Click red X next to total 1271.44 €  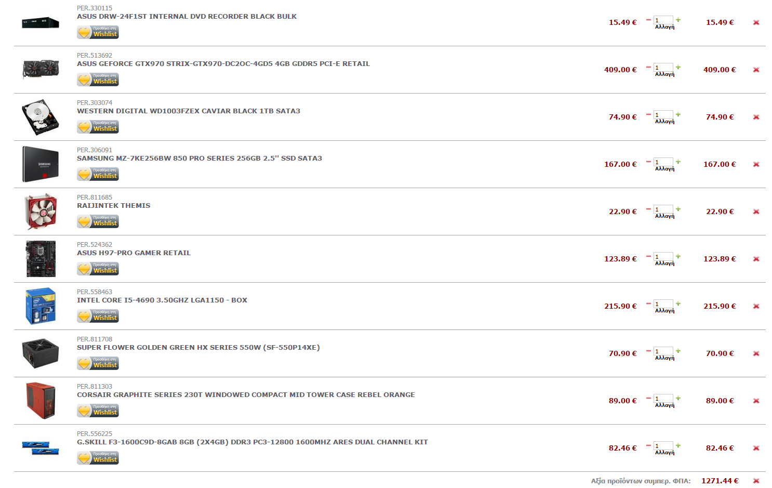coord(756,481)
